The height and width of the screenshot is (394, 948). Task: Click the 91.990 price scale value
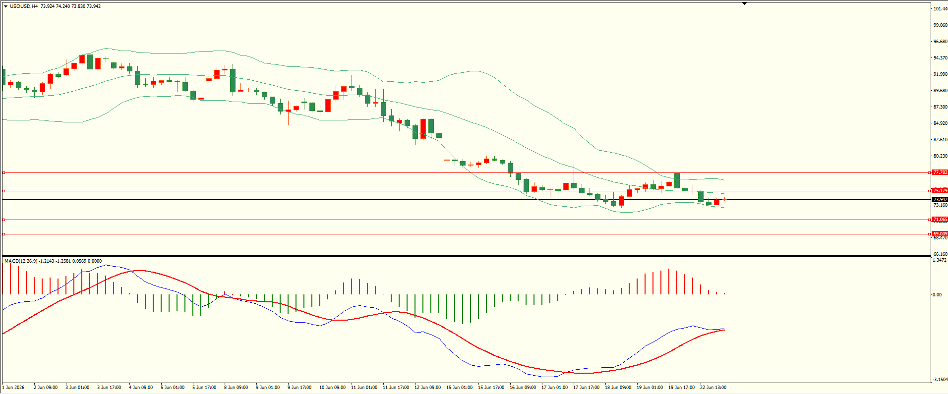tap(940, 74)
